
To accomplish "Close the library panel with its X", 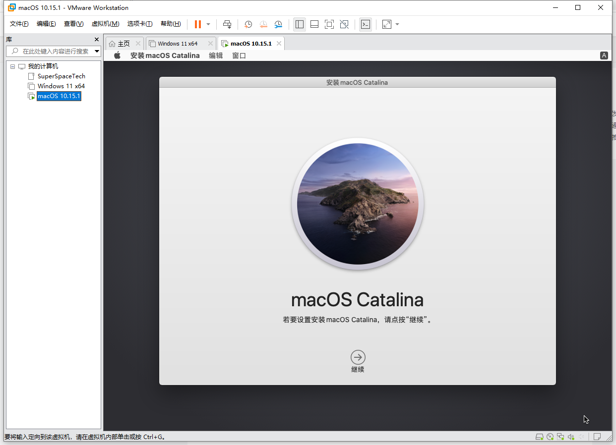I will pyautogui.click(x=97, y=39).
